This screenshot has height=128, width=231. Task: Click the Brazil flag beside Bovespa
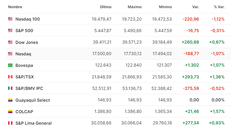tap(10, 65)
